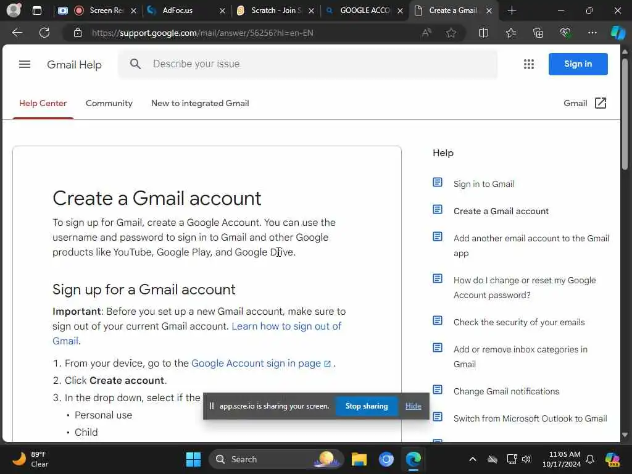Click the blue Sign in button
The width and height of the screenshot is (632, 474).
click(x=578, y=64)
